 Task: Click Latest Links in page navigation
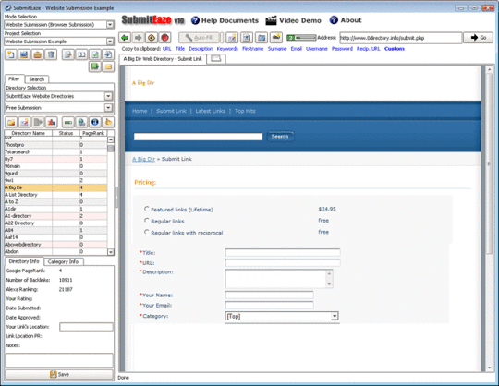click(x=211, y=111)
